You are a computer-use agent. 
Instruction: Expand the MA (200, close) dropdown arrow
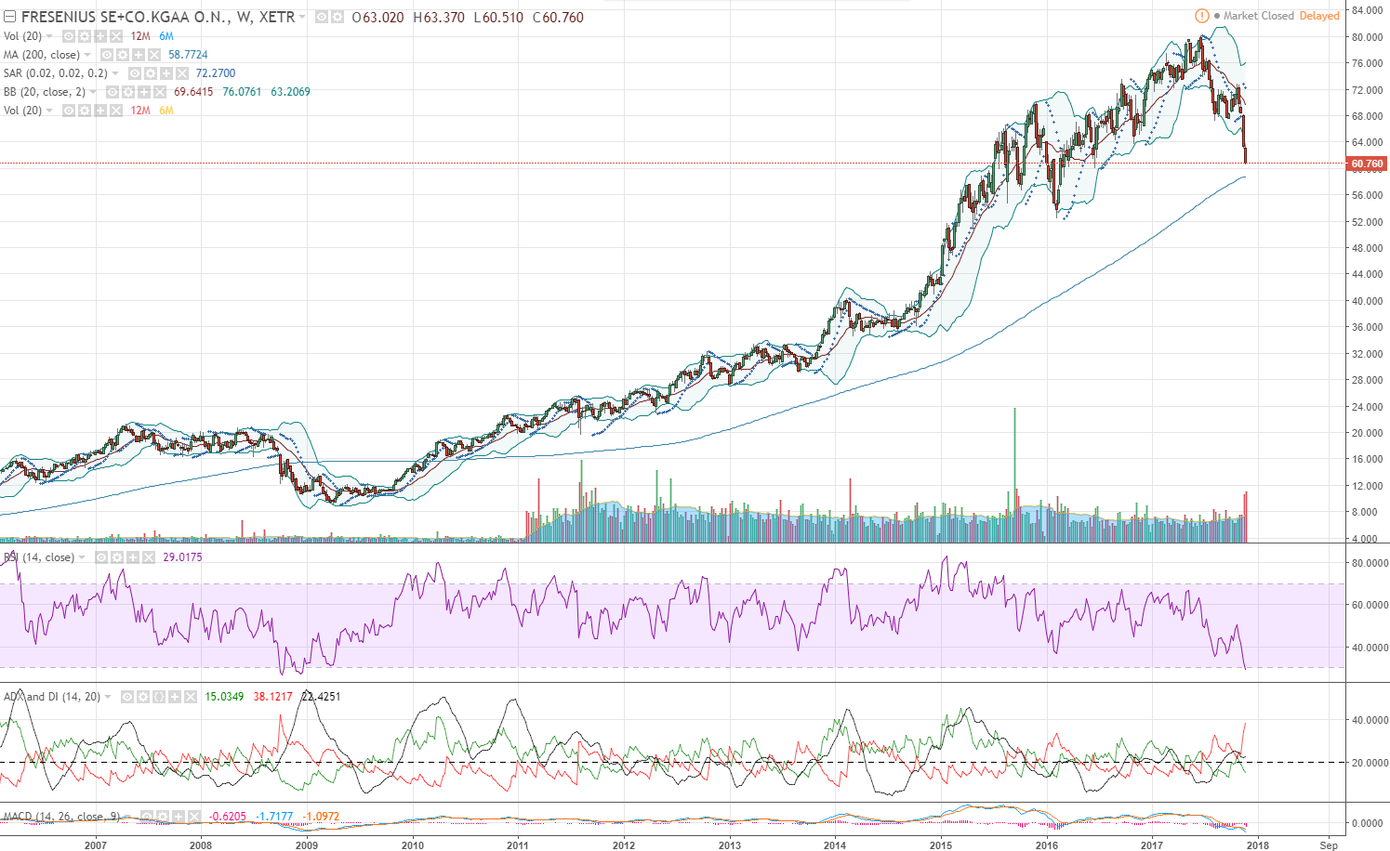click(x=88, y=55)
